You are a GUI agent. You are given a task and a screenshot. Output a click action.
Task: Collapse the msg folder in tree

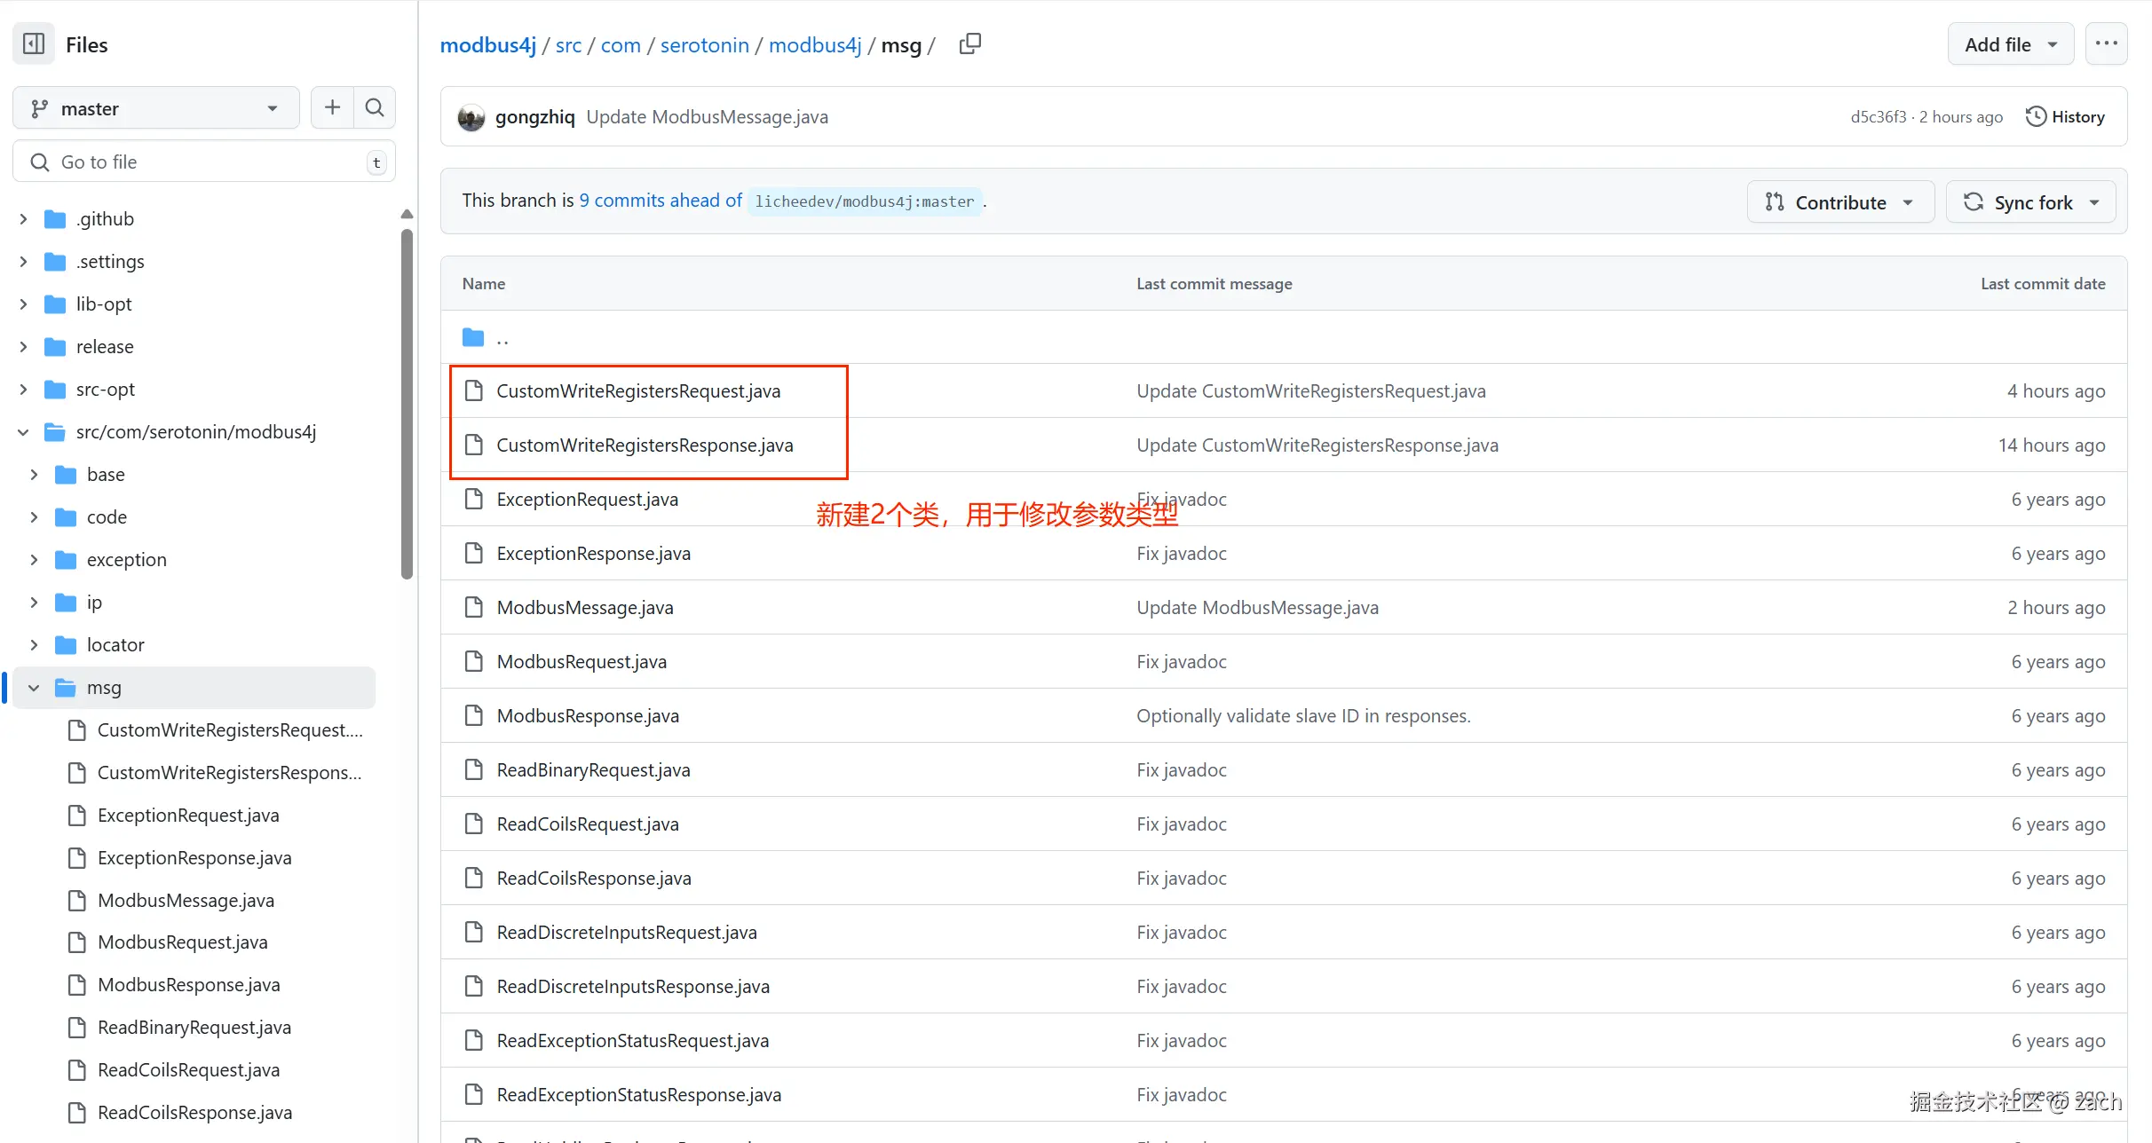(x=34, y=688)
